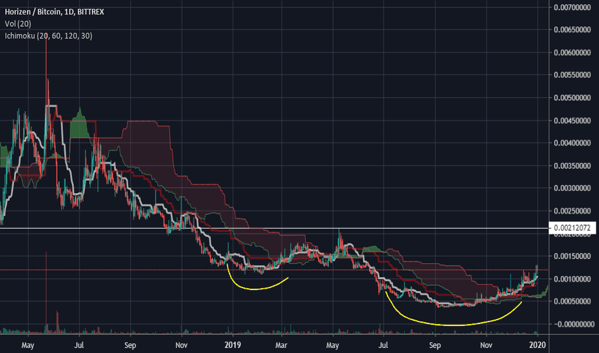Click the 0.00650000 price axis label
The width and height of the screenshot is (599, 353).
click(572, 30)
